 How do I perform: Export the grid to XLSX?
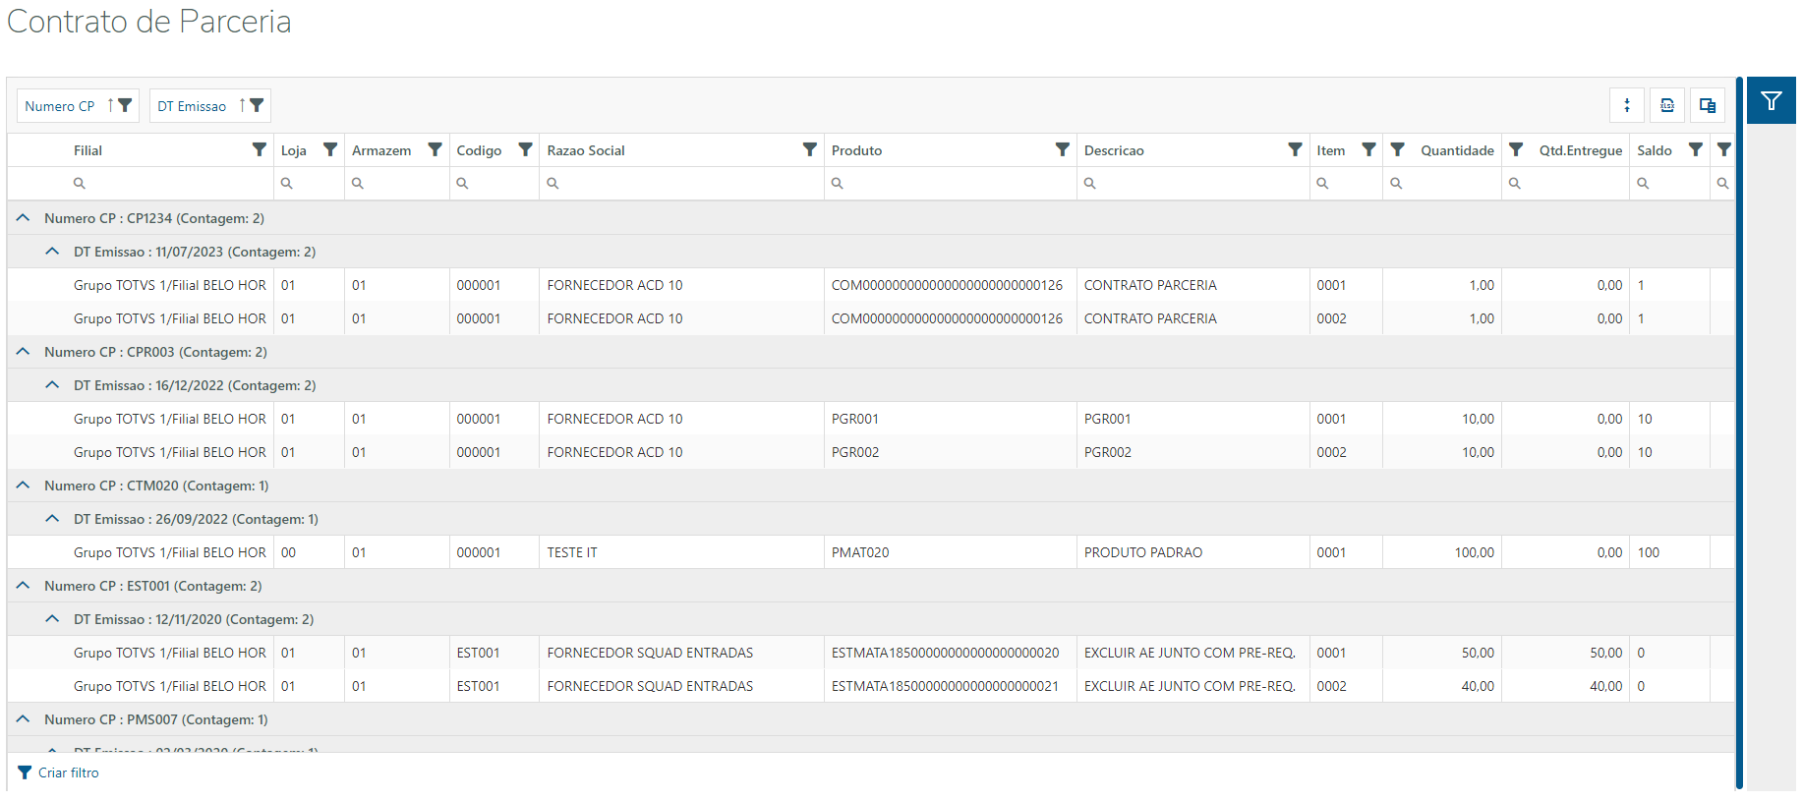pos(1667,105)
